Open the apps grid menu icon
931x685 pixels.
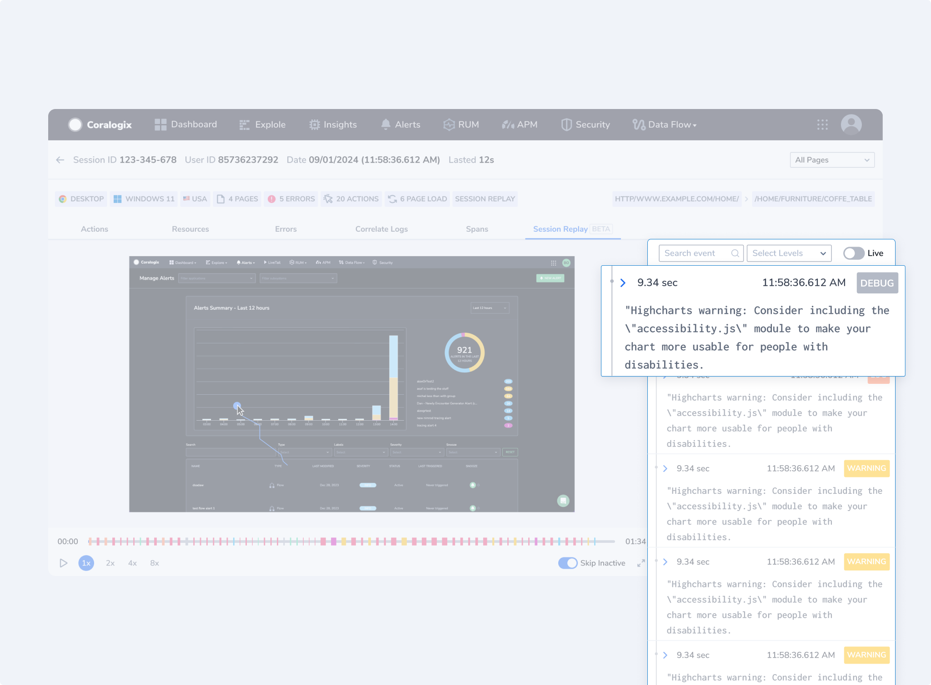pos(822,124)
